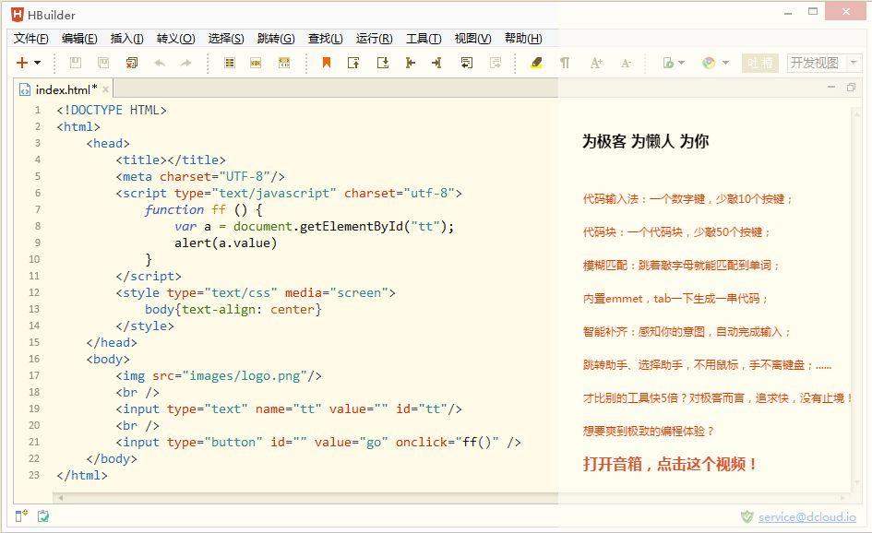The width and height of the screenshot is (872, 533).
Task: Click the status bar new-view icon with star
Action: 21,516
